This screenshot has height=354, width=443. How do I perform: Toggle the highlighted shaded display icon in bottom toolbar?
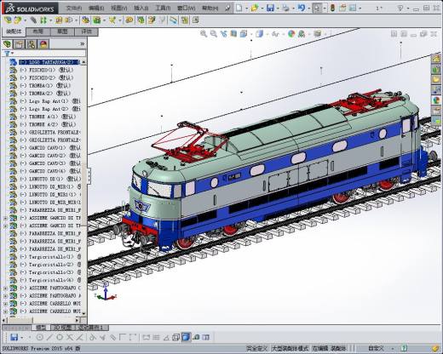click(186, 337)
